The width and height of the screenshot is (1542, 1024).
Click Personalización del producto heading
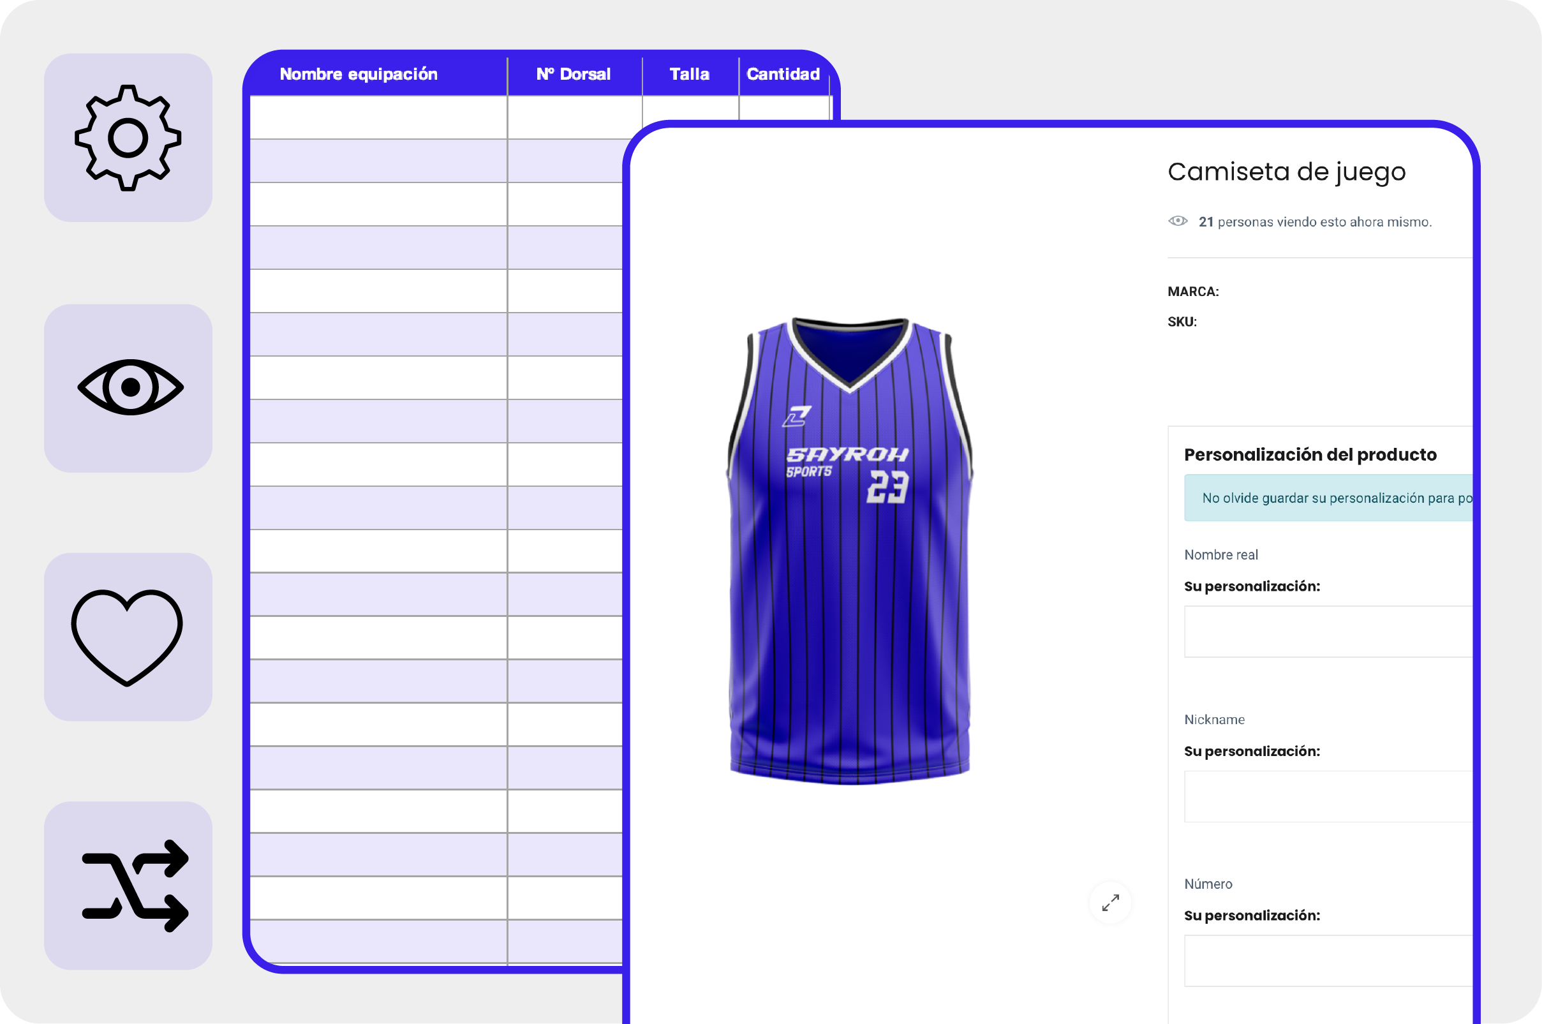coord(1310,454)
